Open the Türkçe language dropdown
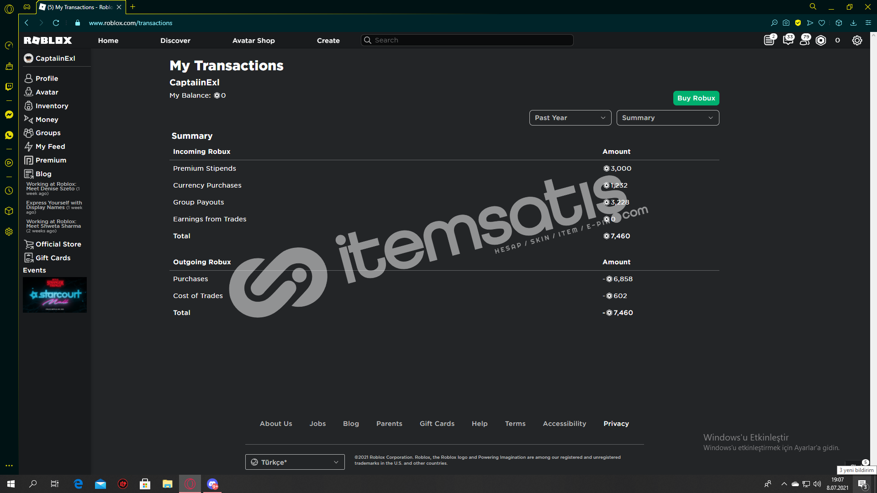This screenshot has width=877, height=493. point(295,462)
